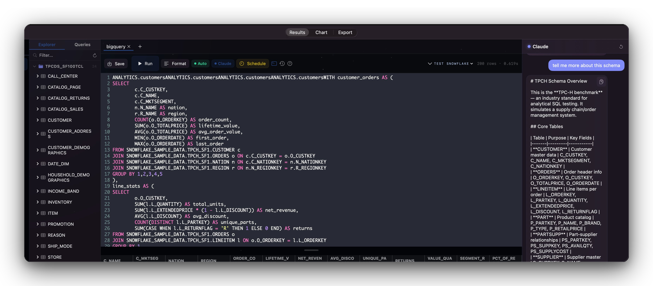Refresh the schema explorer

pyautogui.click(x=95, y=55)
